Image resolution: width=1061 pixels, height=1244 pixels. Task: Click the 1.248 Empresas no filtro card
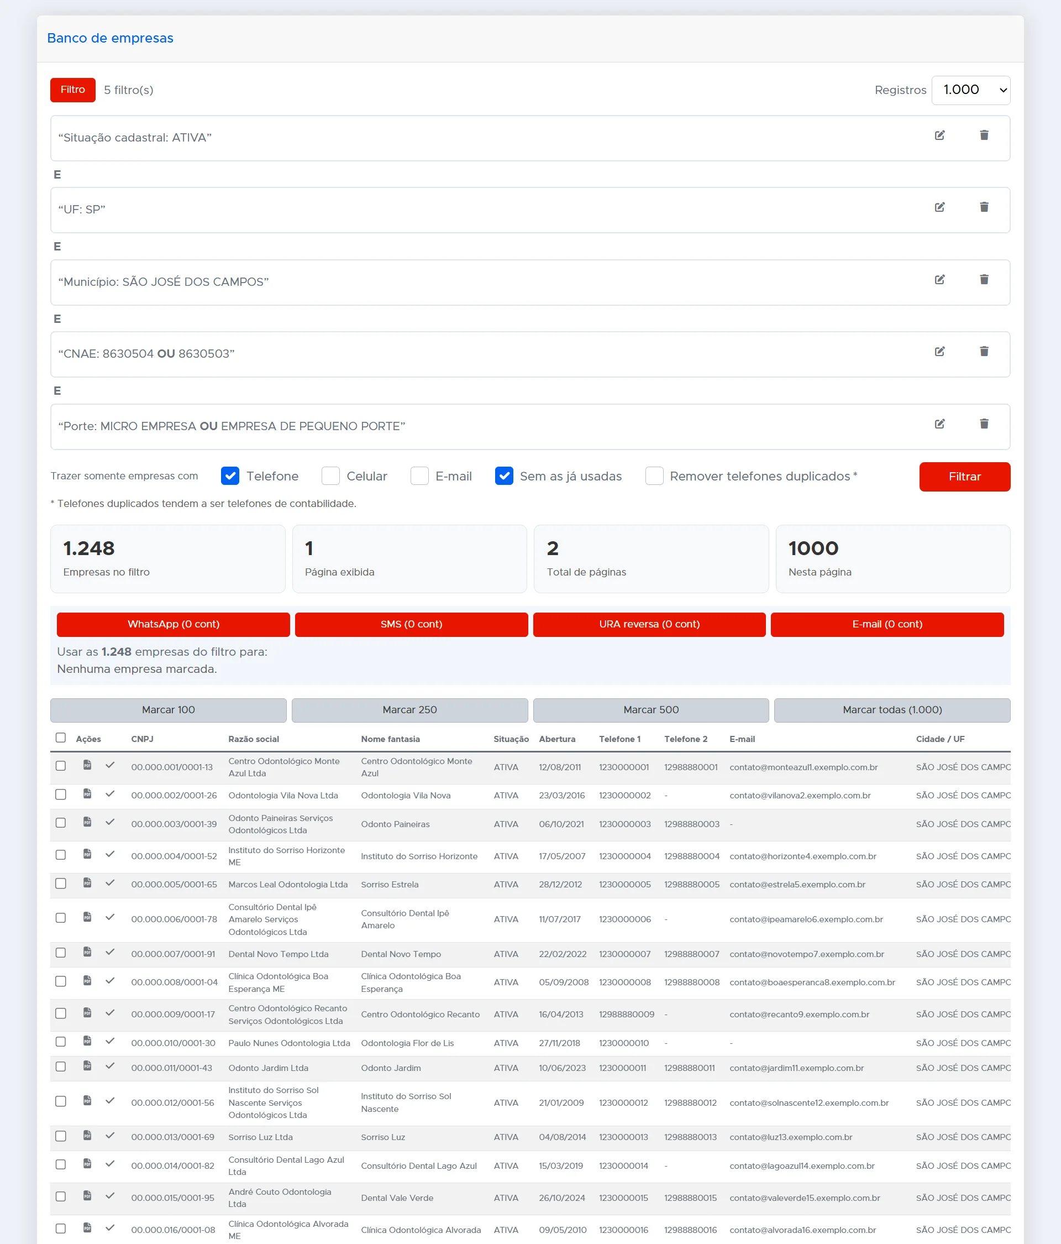pyautogui.click(x=167, y=559)
